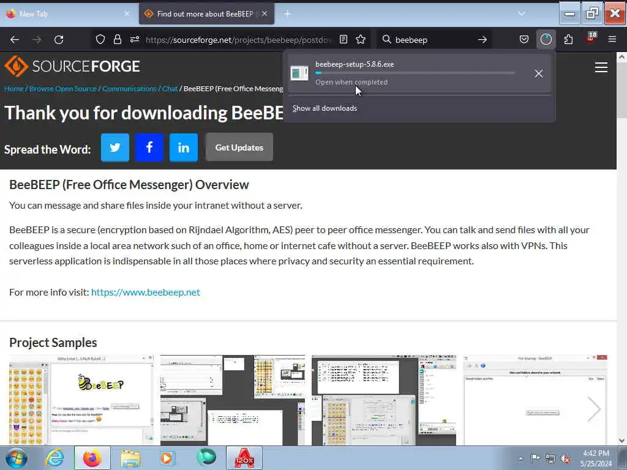Viewport: 627px width, 470px height.
Task: Open the Communications breadcrumb link
Action: [x=130, y=89]
